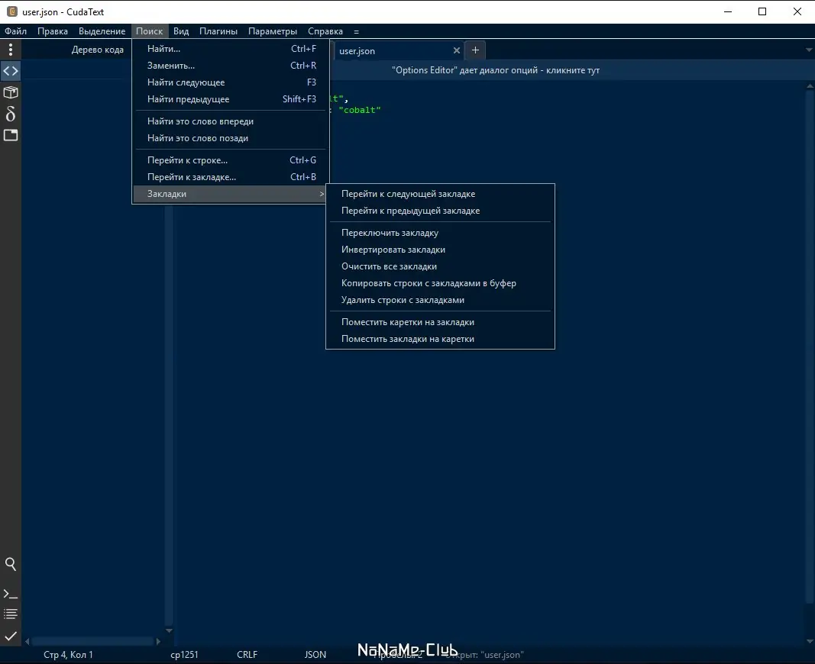The width and height of the screenshot is (815, 664).
Task: Open the Code Tree sidebar panel
Action: 11,70
